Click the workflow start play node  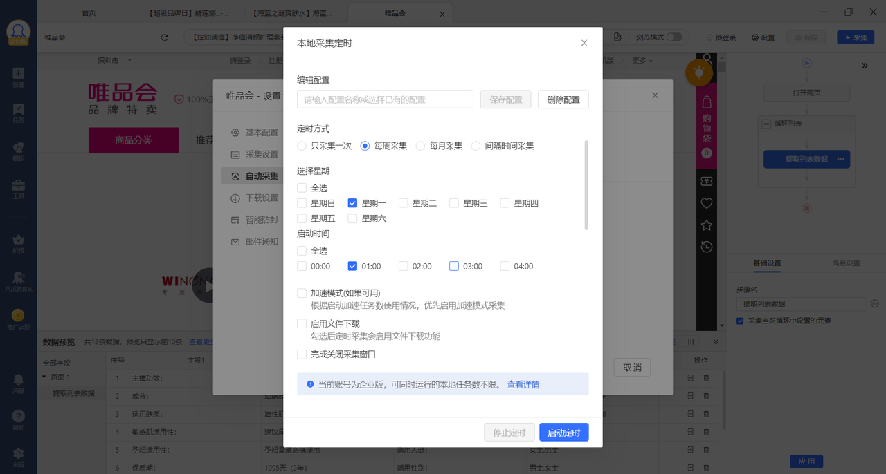coord(806,63)
